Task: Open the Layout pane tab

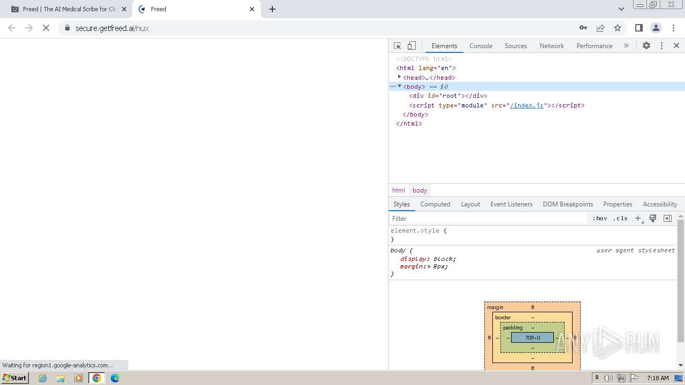Action: 470,204
